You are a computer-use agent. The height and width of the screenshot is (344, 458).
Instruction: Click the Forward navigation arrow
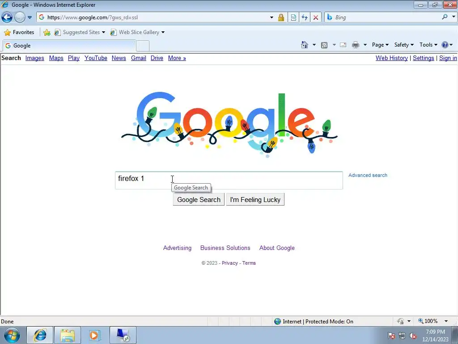[x=20, y=17]
